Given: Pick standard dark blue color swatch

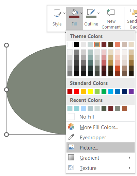Looking at the screenshot, I should click(124, 91).
